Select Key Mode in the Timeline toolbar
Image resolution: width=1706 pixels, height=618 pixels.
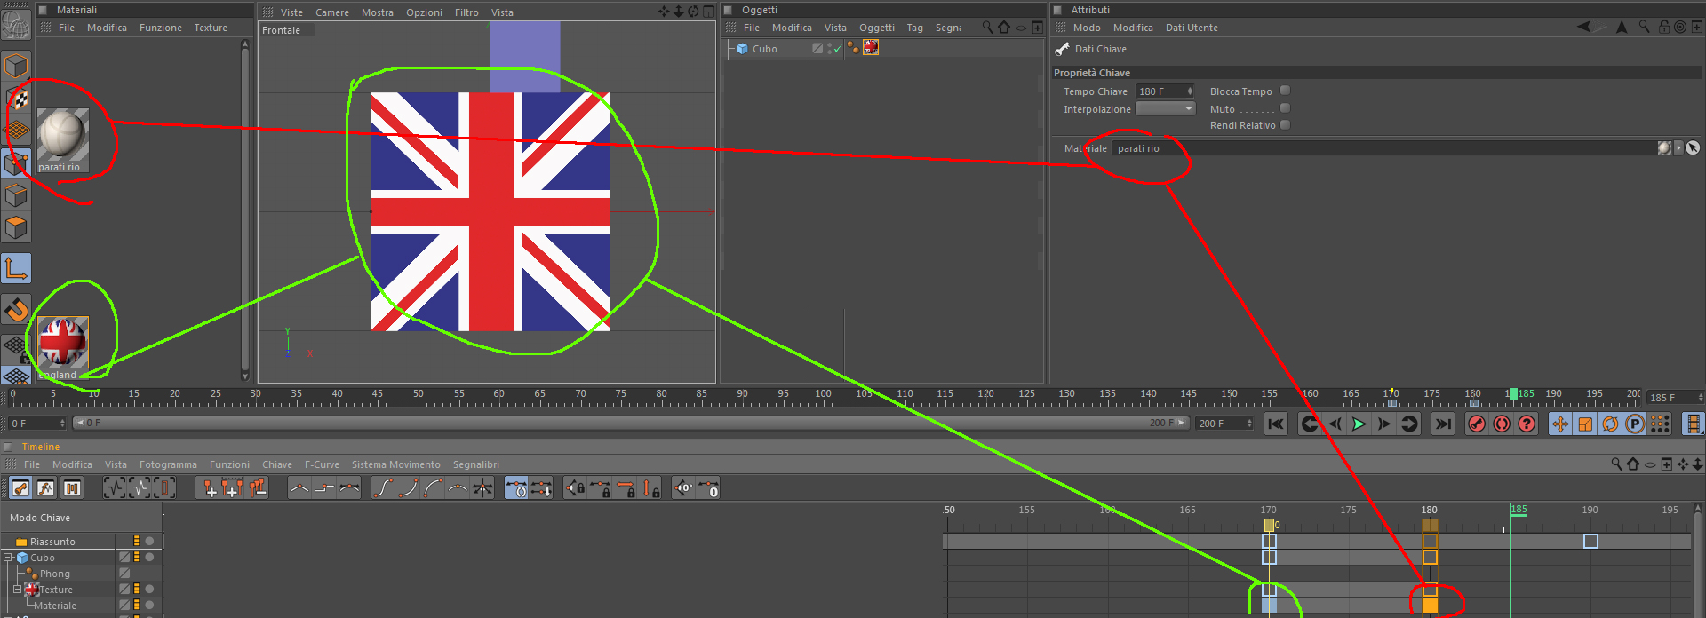coord(20,487)
